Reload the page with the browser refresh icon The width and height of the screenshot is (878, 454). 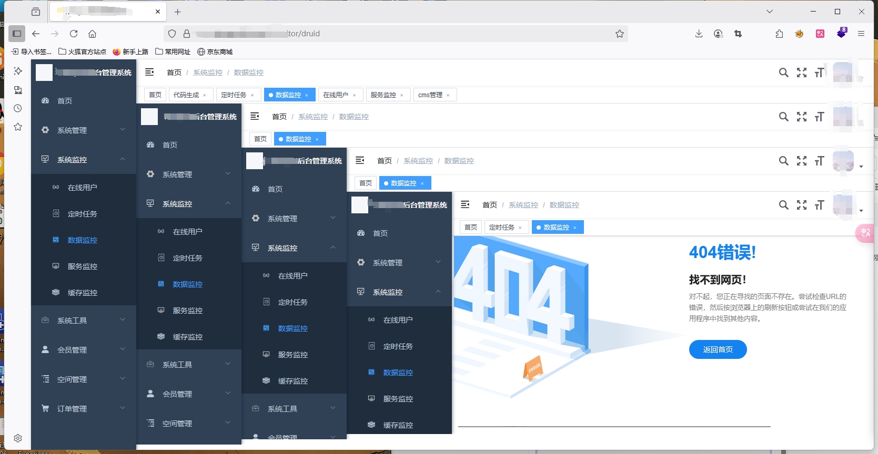pyautogui.click(x=74, y=34)
